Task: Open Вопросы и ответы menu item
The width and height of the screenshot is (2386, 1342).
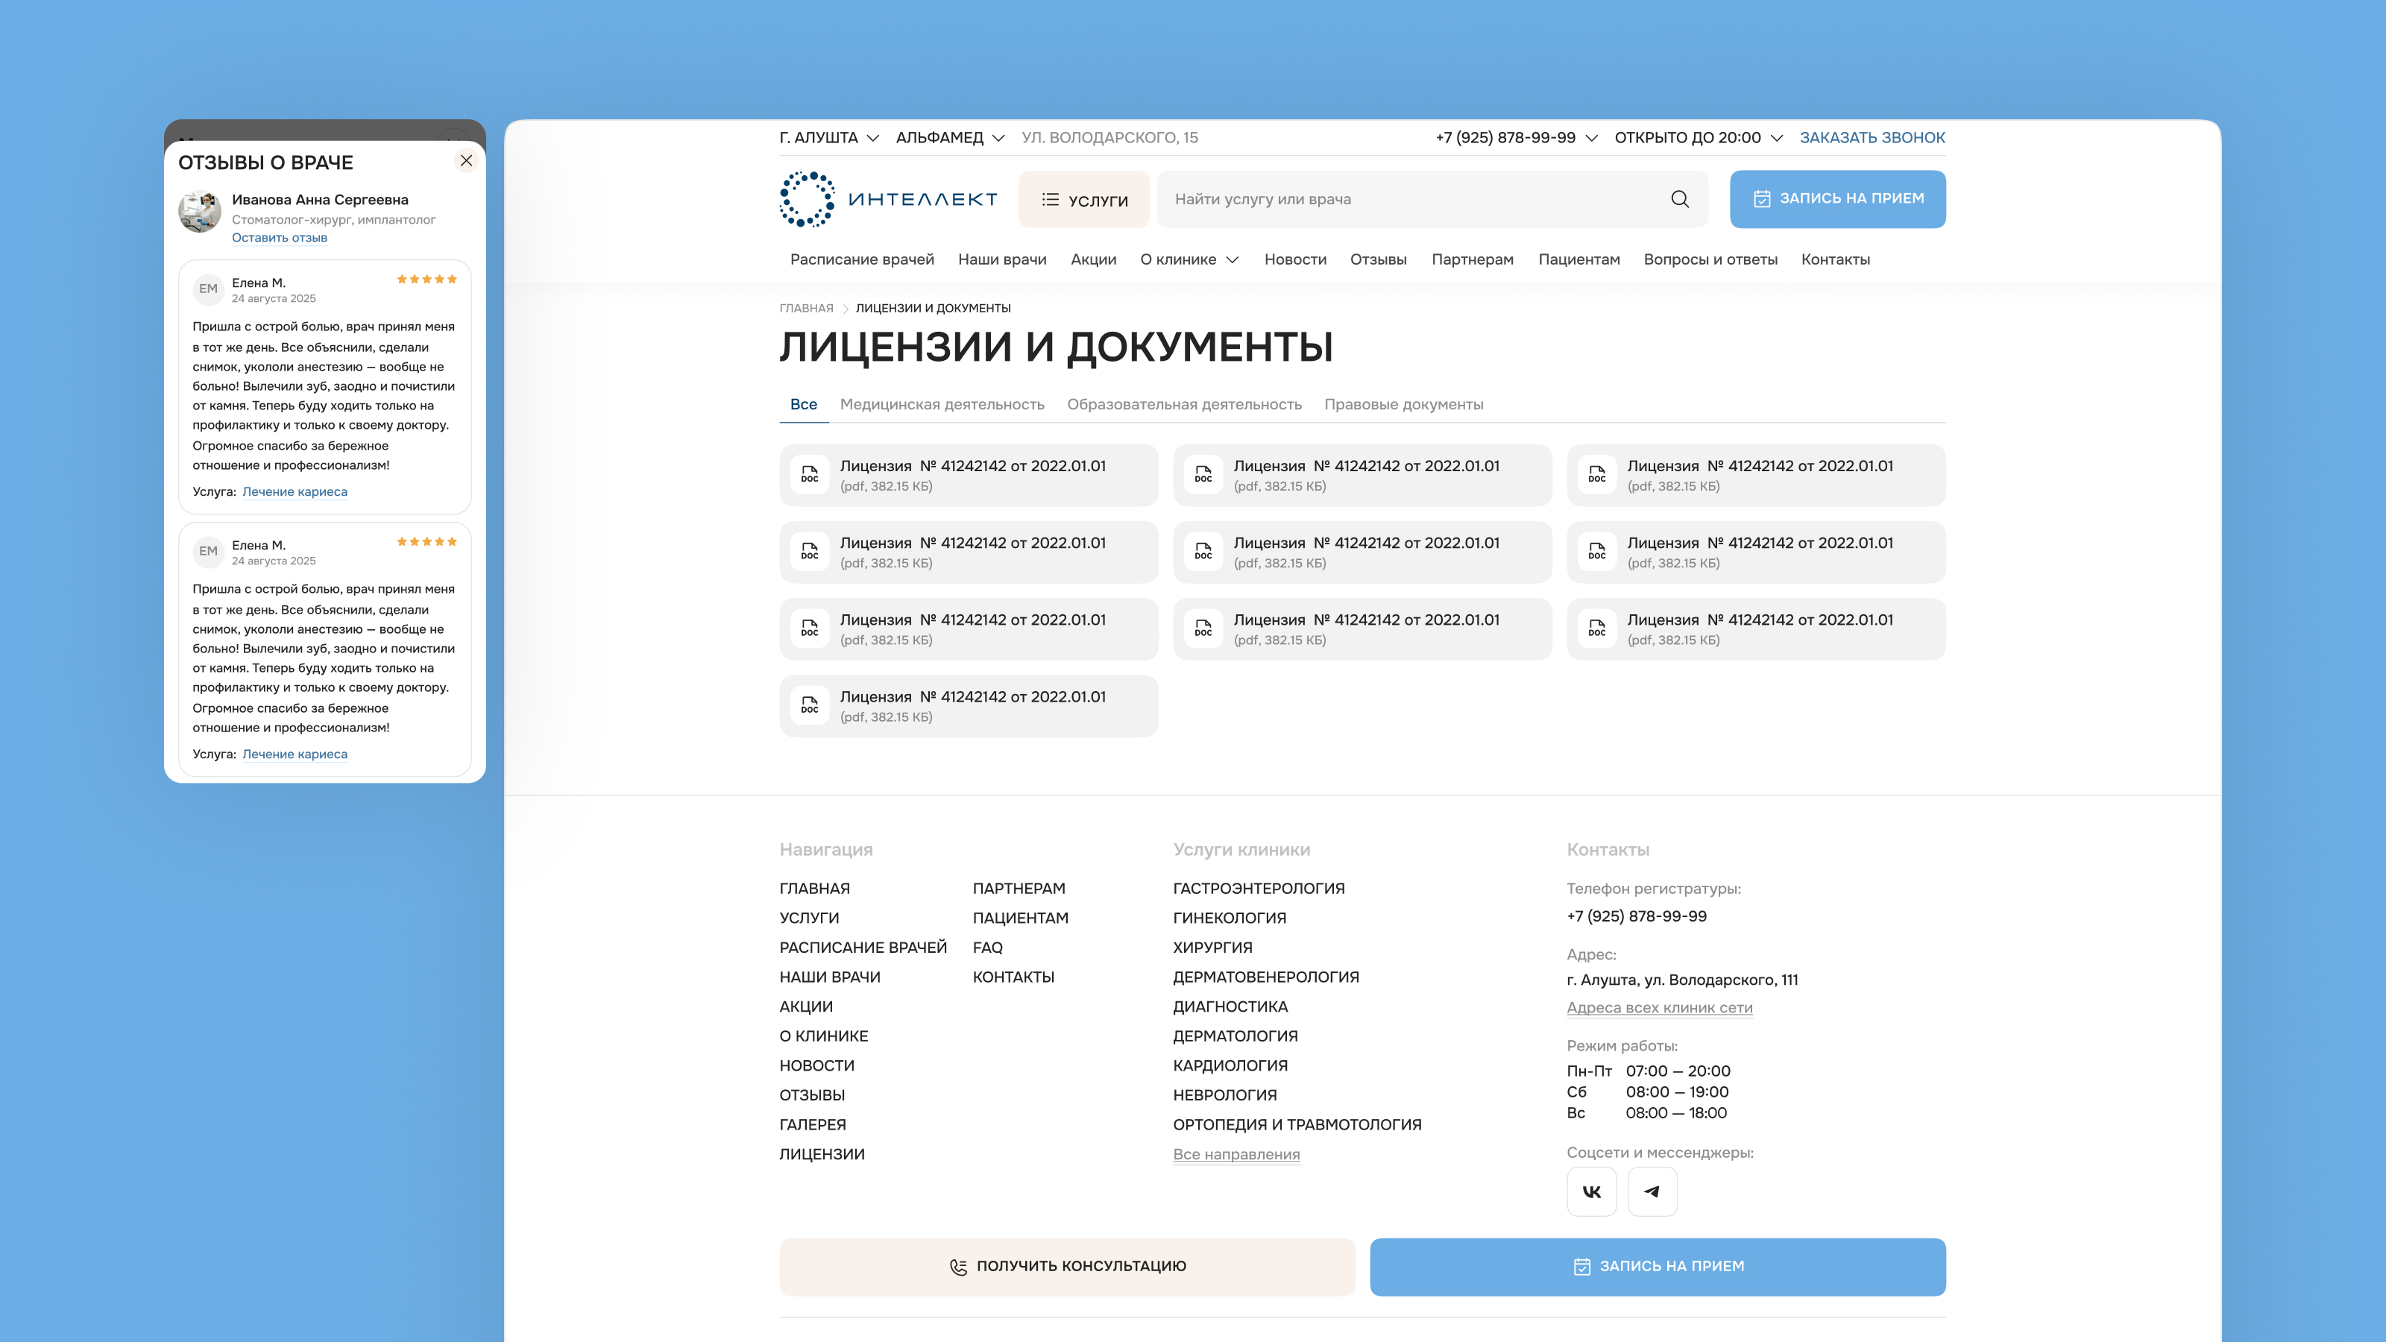Action: coord(1710,260)
